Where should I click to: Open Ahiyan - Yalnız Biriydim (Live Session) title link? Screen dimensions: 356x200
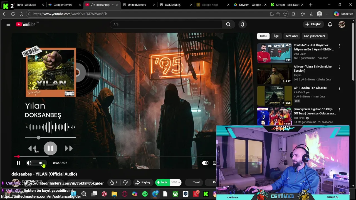[313, 69]
